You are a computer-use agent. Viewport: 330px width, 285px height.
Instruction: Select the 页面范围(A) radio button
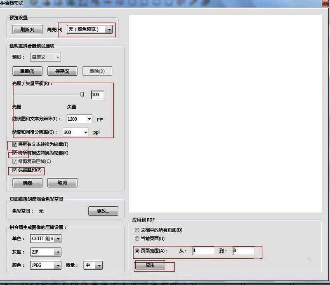tap(137, 250)
